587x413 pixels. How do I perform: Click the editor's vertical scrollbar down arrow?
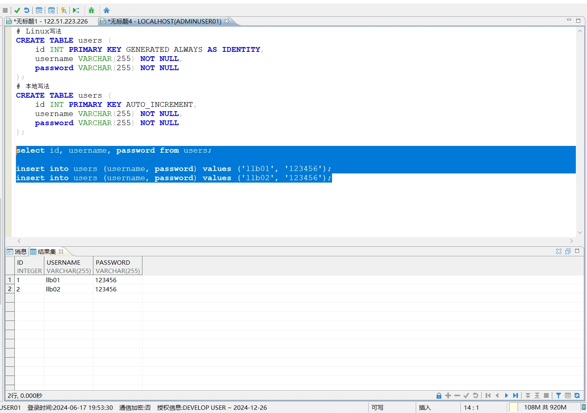(x=580, y=233)
